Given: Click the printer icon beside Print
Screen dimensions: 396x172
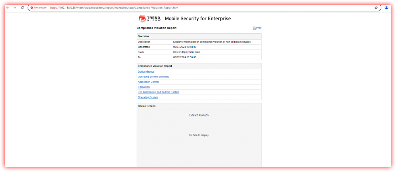Looking at the screenshot, I should (x=254, y=28).
